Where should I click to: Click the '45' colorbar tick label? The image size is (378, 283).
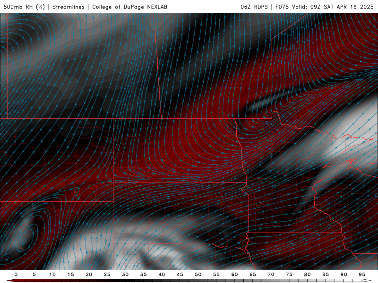[x=180, y=275]
